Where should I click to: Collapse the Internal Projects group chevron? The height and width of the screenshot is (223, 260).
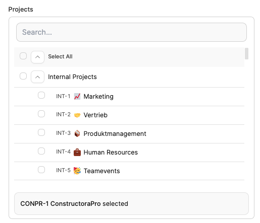pyautogui.click(x=37, y=77)
